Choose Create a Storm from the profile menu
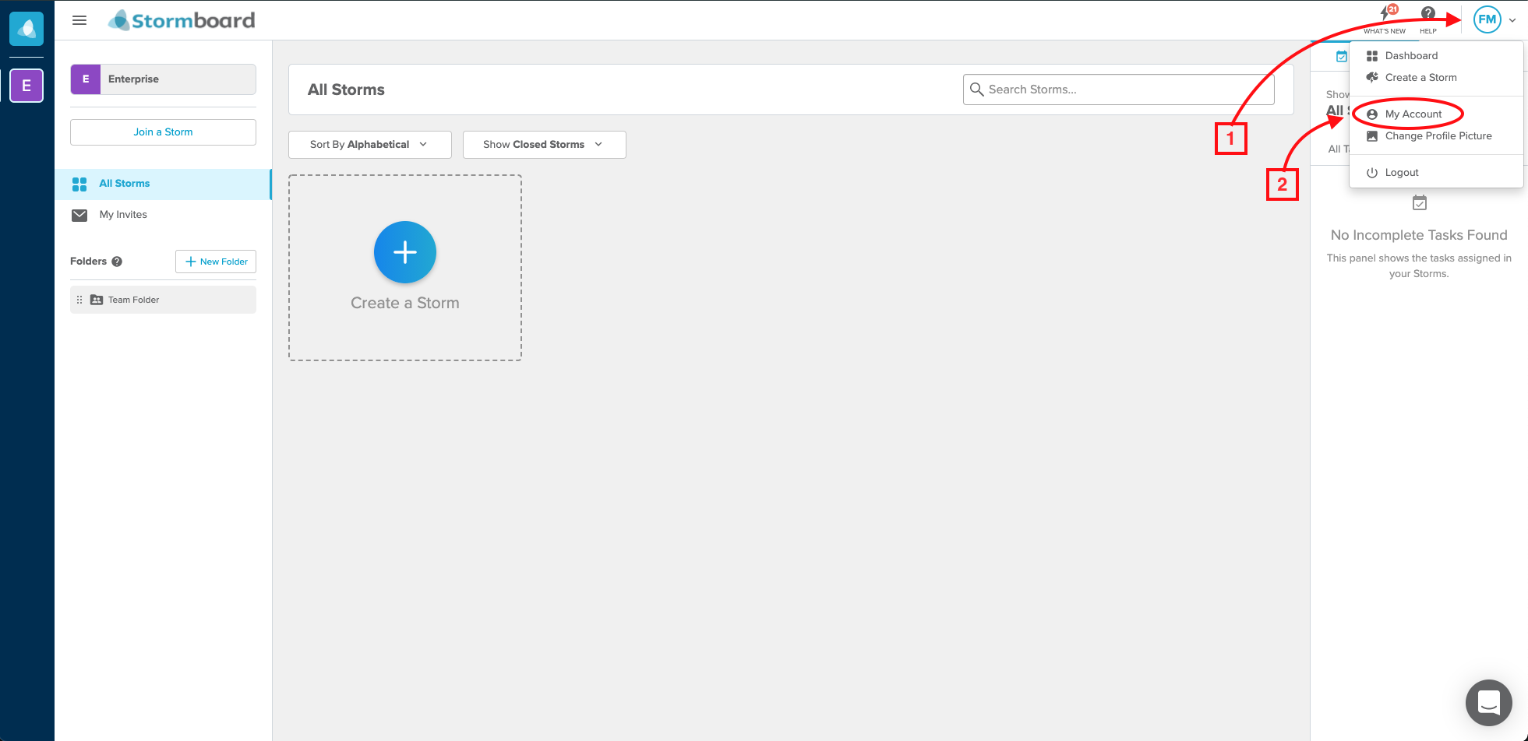 click(x=1436, y=77)
